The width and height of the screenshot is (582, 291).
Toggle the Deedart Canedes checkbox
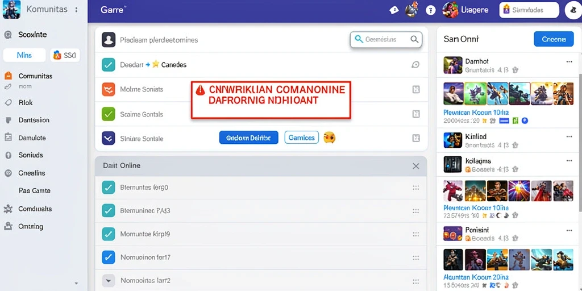pos(109,65)
